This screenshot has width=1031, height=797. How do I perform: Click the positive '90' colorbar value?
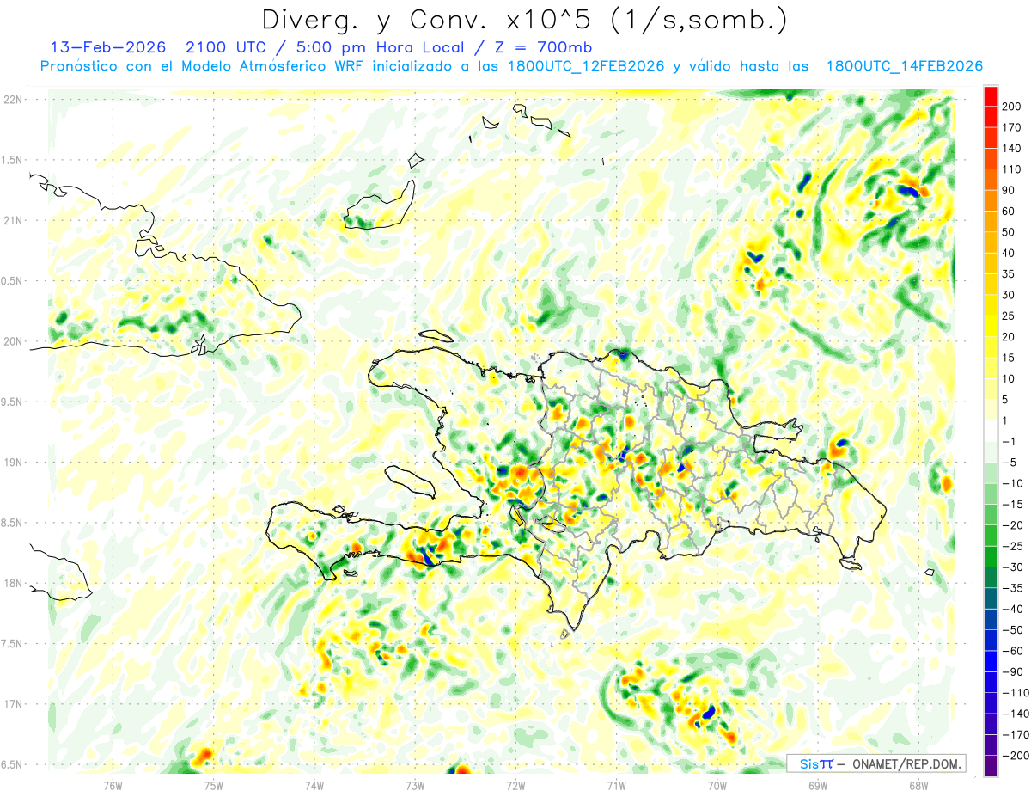coord(1010,190)
